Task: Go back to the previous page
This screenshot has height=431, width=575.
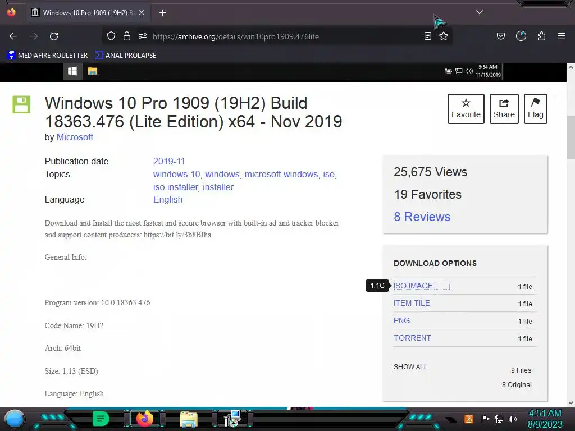Action: [13, 36]
